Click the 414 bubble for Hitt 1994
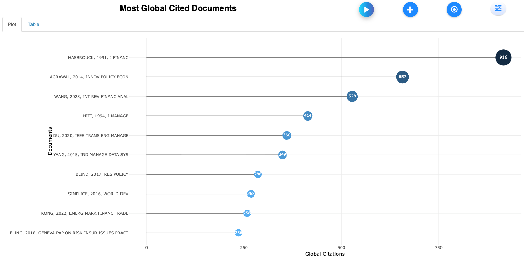This screenshot has width=524, height=262. click(308, 116)
